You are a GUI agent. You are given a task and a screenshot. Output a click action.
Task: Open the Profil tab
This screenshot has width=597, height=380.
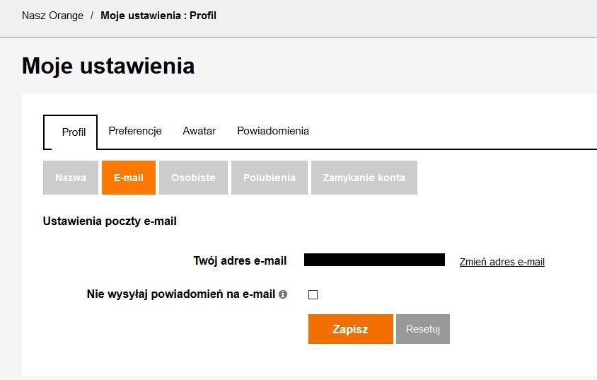[74, 132]
